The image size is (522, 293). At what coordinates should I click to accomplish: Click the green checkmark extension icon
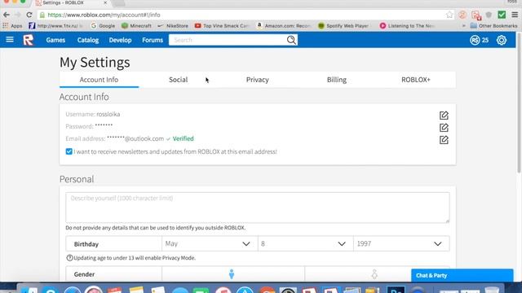point(502,15)
